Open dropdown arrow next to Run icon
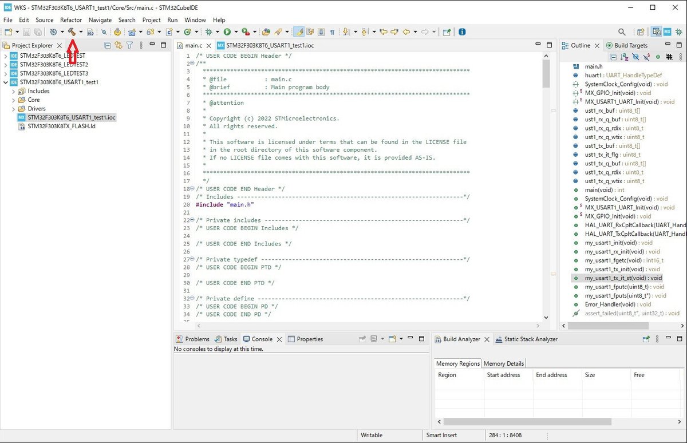687x443 pixels. coord(236,31)
